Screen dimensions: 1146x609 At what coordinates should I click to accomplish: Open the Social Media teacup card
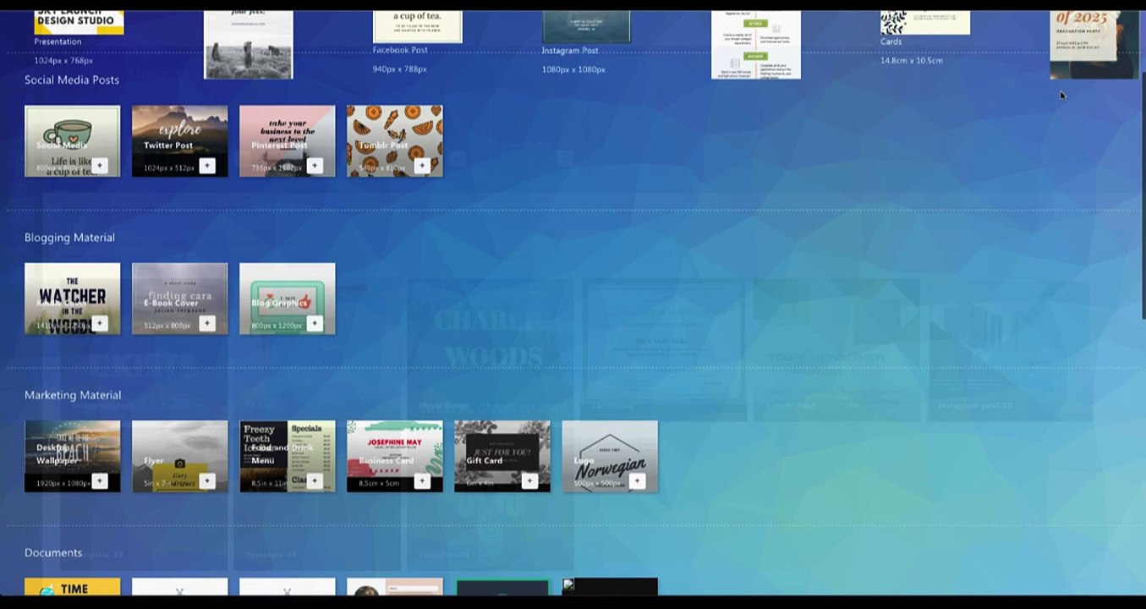point(72,140)
